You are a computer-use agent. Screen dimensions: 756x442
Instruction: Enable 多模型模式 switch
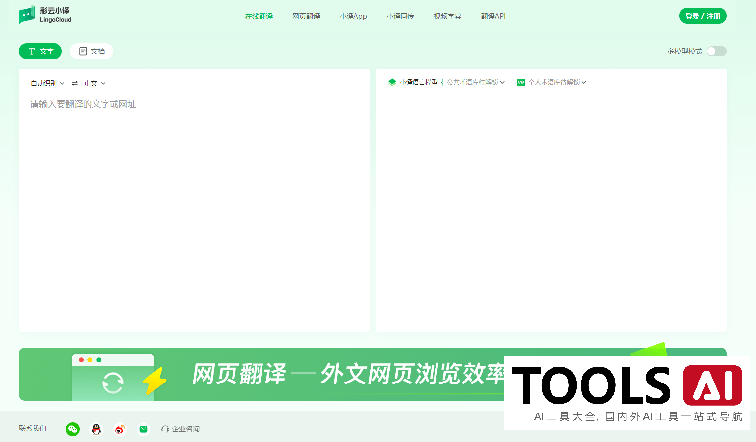[x=717, y=51]
